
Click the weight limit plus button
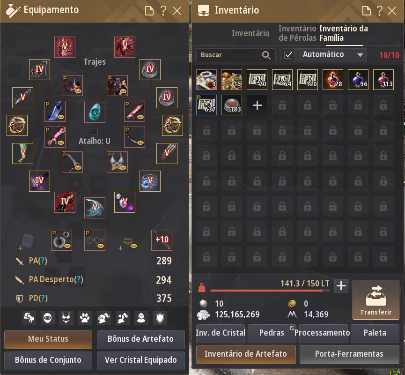tap(341, 286)
